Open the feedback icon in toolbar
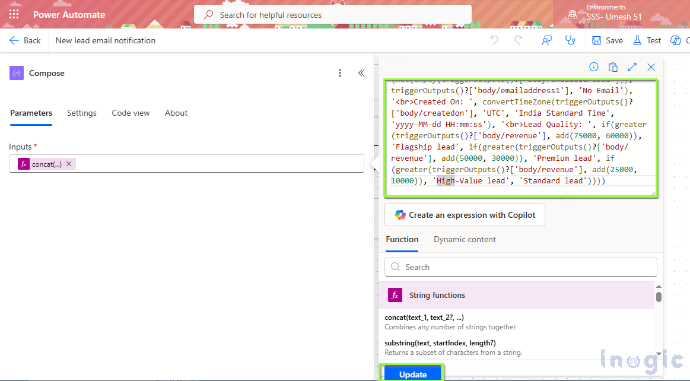The image size is (690, 381). coord(547,40)
